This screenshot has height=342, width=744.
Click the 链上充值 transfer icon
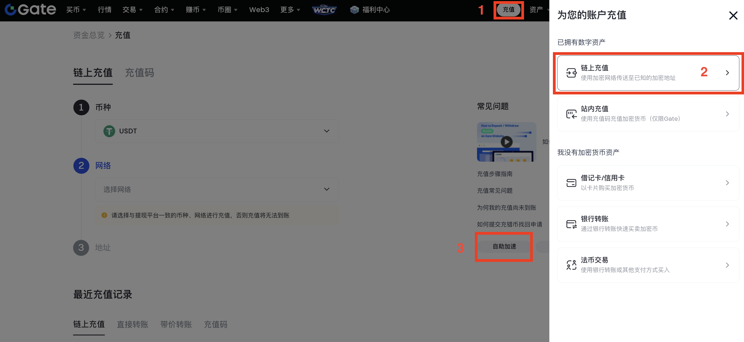(x=571, y=73)
